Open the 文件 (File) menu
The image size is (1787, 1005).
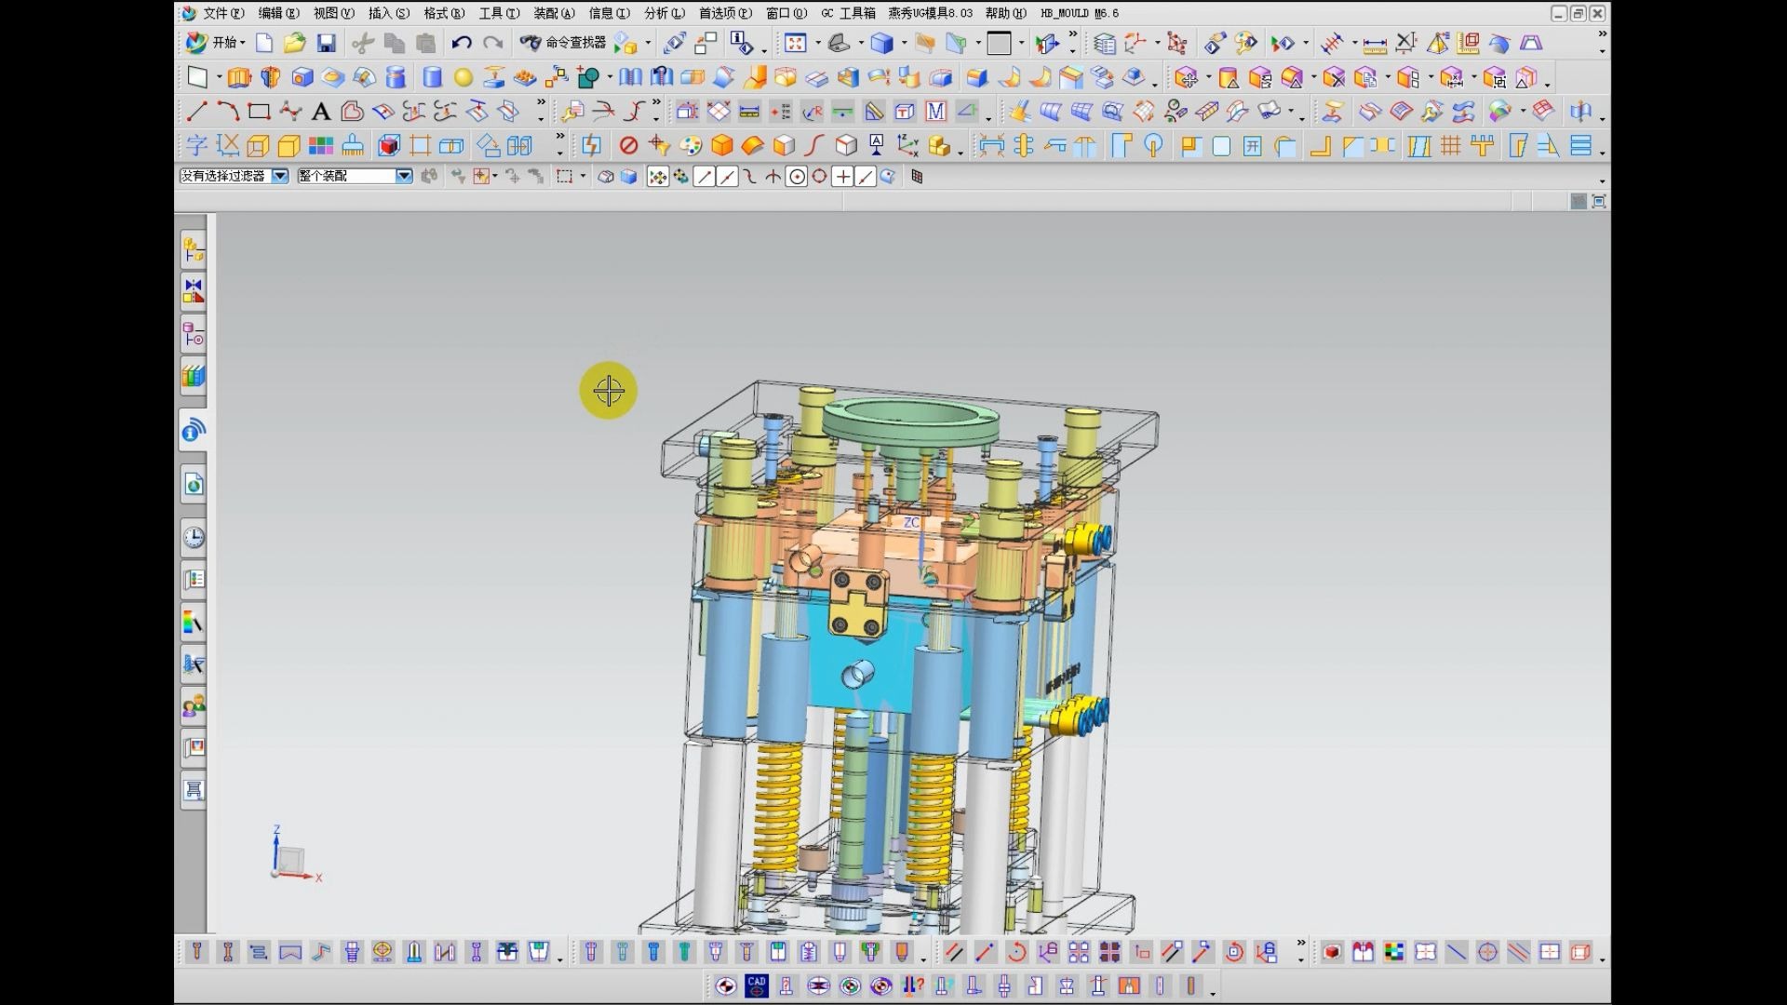222,13
